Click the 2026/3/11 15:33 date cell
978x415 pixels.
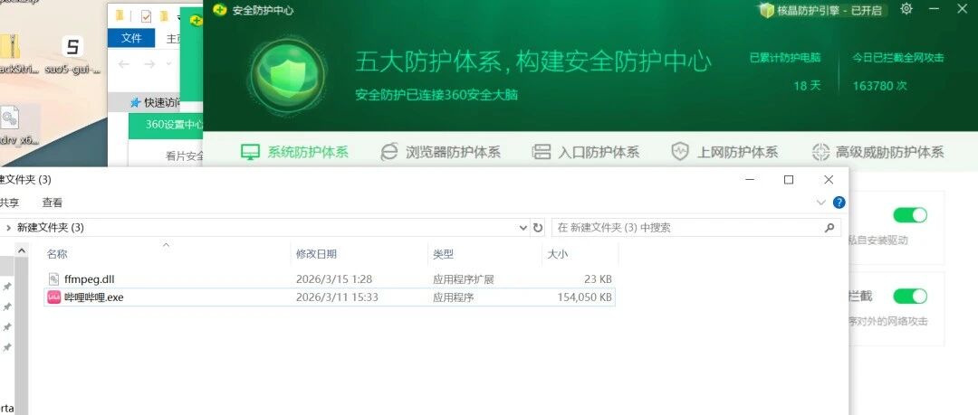coord(337,297)
